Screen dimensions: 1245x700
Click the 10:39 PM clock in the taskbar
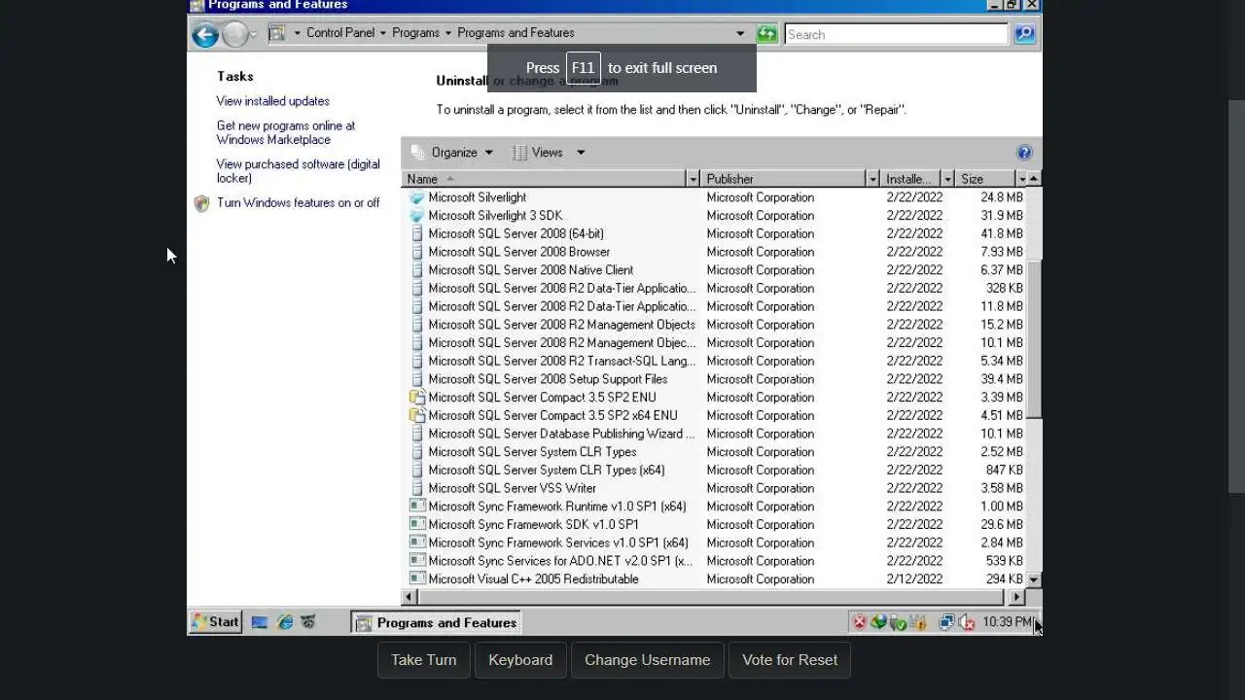1007,622
